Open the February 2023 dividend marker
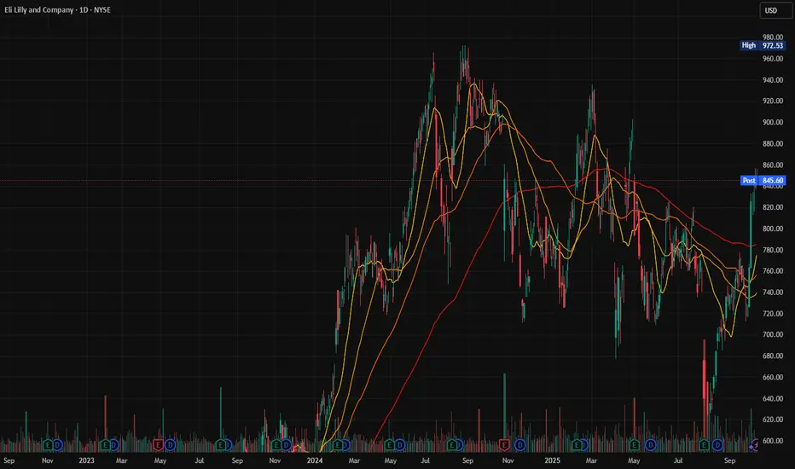Viewport: 795px width, 469px height. coord(114,445)
